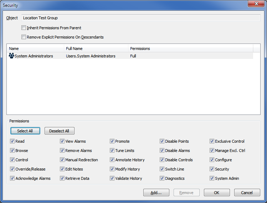Cancel the Security dialog
The image size is (267, 203).
(247, 193)
